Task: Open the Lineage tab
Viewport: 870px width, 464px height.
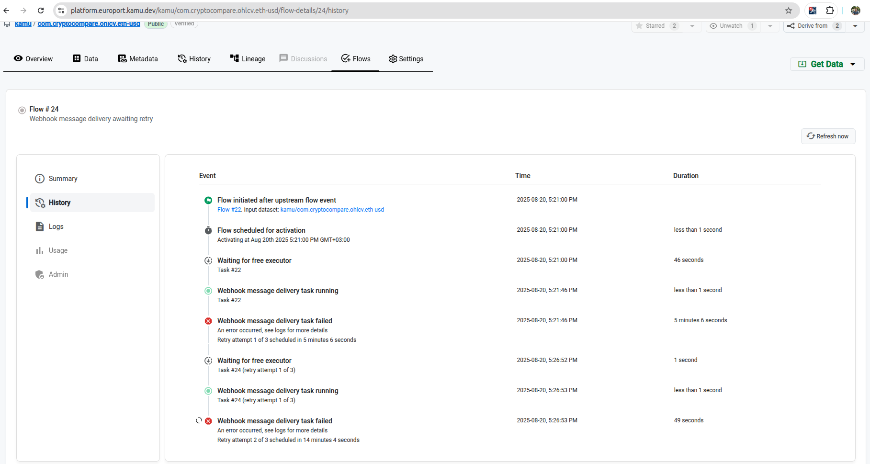Action: point(248,59)
